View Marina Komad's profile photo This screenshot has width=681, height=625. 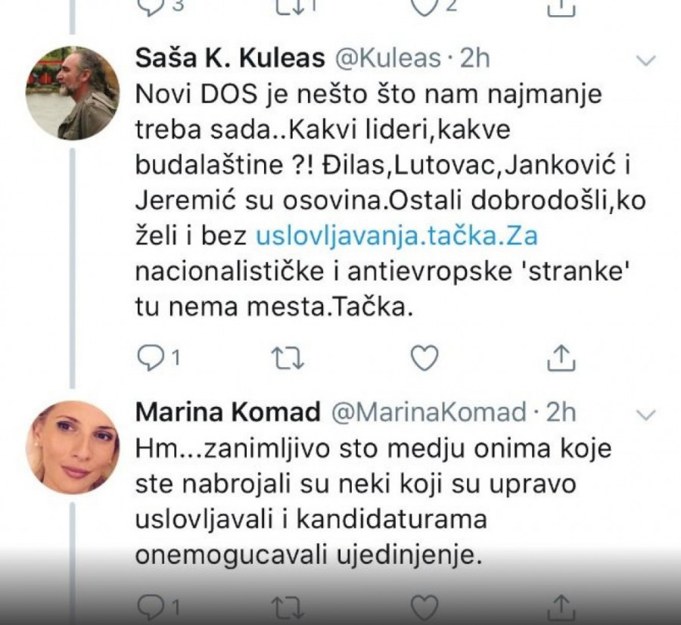pos(73,447)
